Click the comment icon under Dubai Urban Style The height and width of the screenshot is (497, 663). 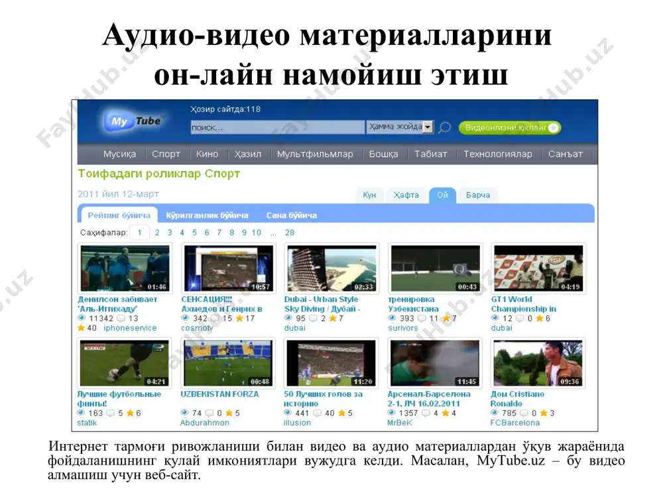(x=314, y=318)
